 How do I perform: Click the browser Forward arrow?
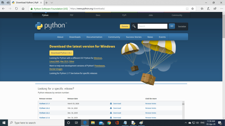(x=10, y=9)
